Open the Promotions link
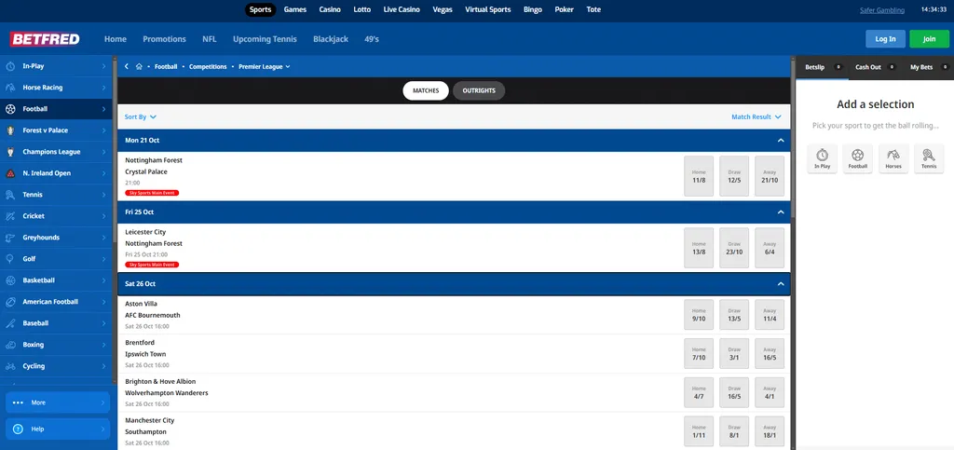Image resolution: width=954 pixels, height=450 pixels. tap(164, 39)
